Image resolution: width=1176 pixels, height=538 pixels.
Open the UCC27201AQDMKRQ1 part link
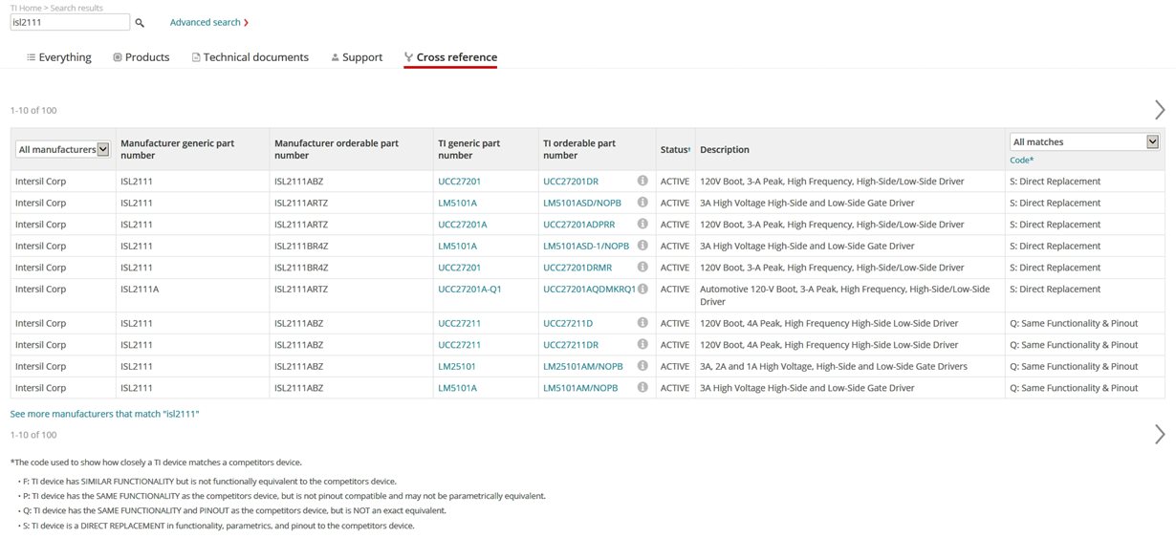click(589, 289)
